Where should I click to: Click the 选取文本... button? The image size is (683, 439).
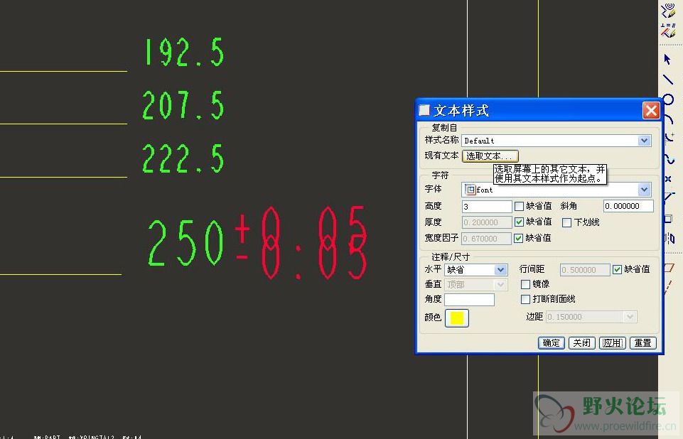tap(490, 156)
